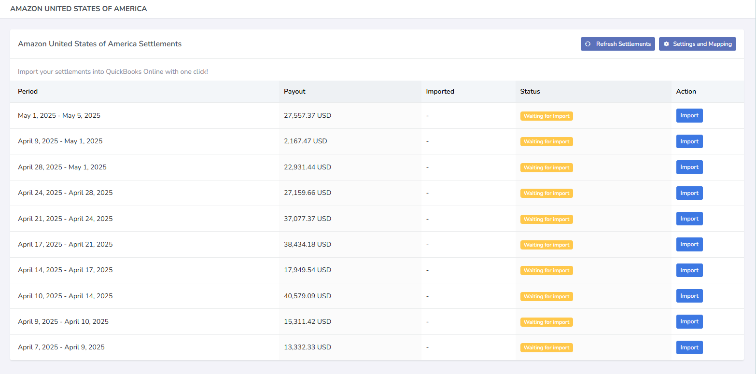
Task: Click Waiting for import badge for 2,167.47 USD
Action: pyautogui.click(x=546, y=141)
